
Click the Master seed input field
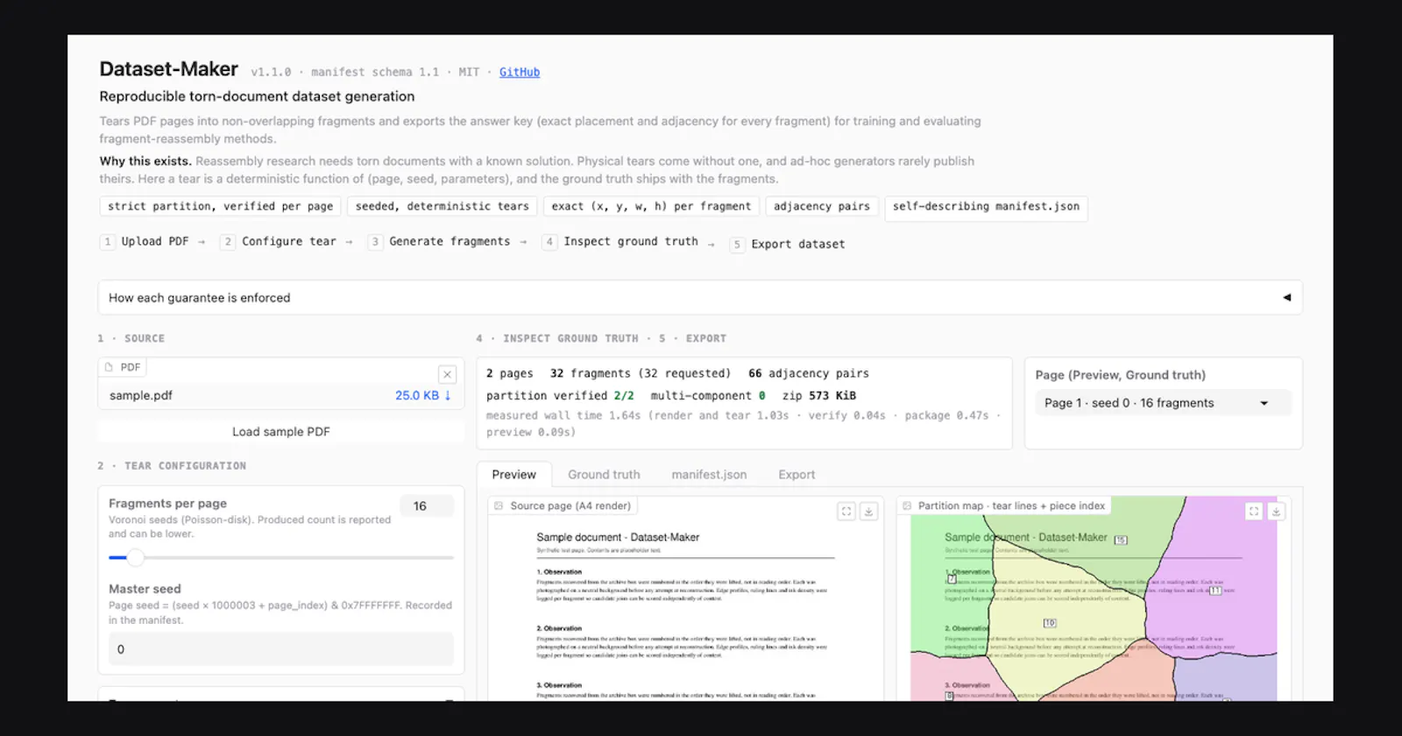(x=281, y=649)
